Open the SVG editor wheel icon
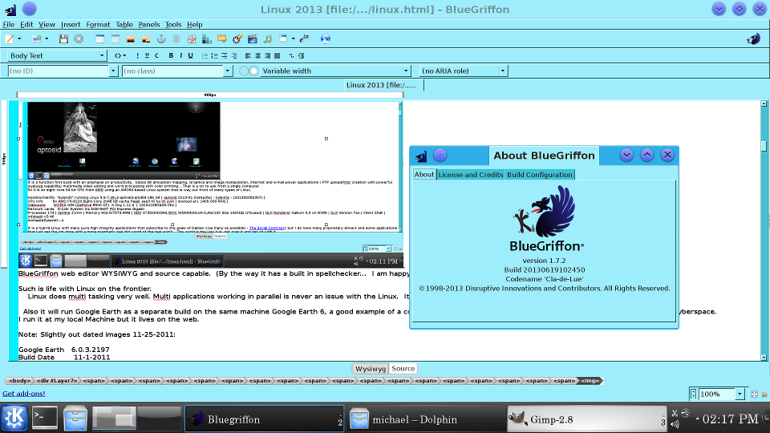The width and height of the screenshot is (770, 433). coord(237,38)
